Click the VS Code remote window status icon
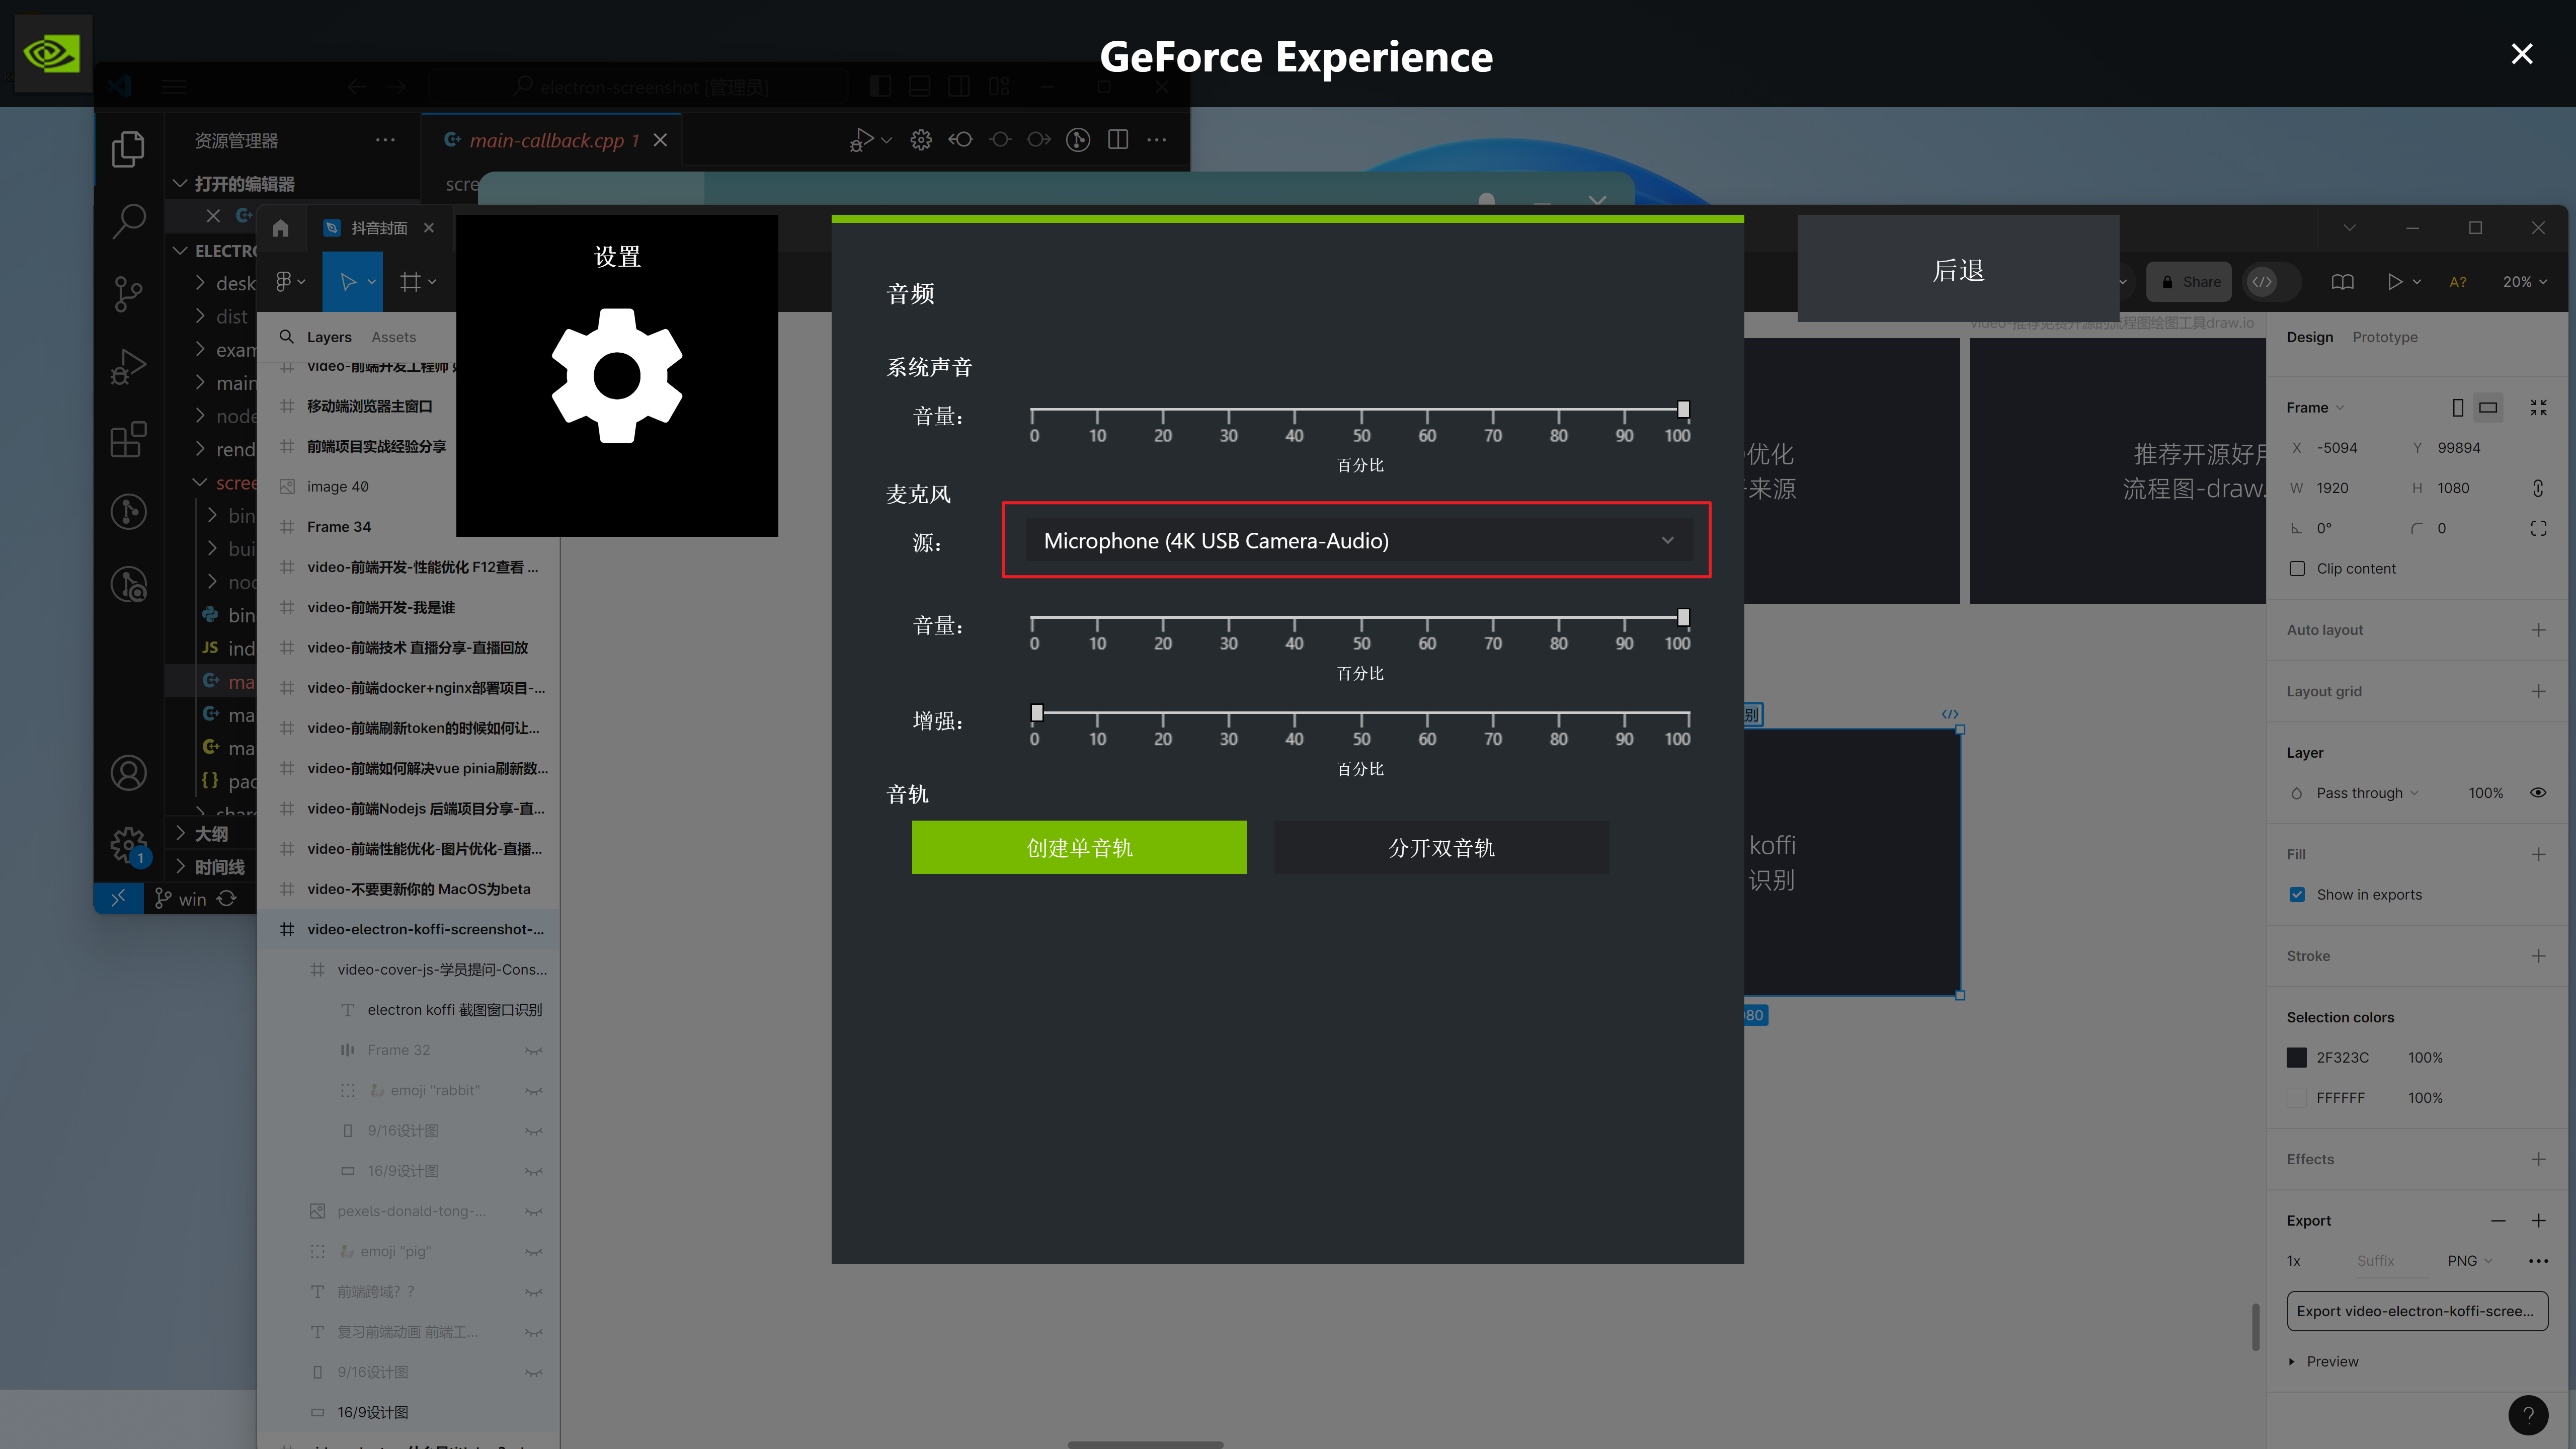 (x=118, y=898)
